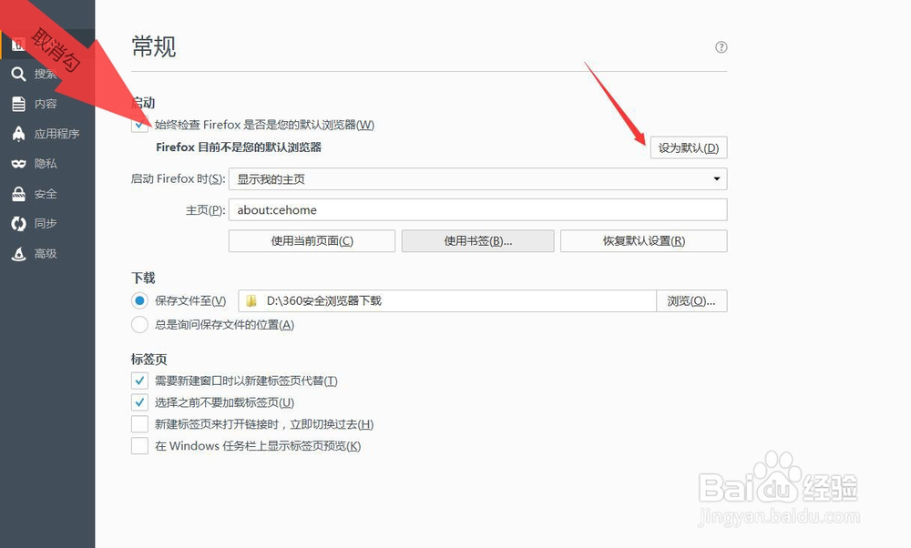Open the 启动 Firefox 时 dropdown

[477, 178]
